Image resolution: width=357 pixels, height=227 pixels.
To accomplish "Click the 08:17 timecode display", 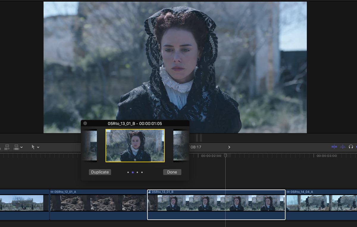I will click(196, 147).
